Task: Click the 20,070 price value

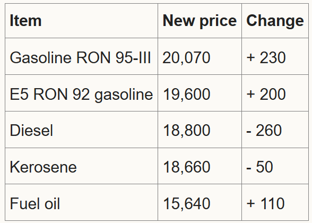Action: [186, 58]
